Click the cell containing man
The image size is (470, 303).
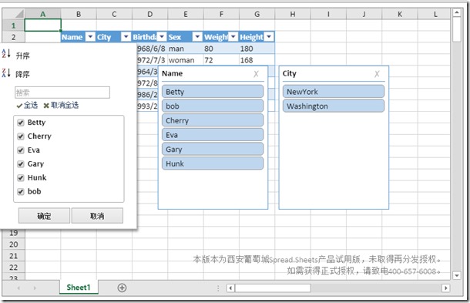pyautogui.click(x=186, y=49)
